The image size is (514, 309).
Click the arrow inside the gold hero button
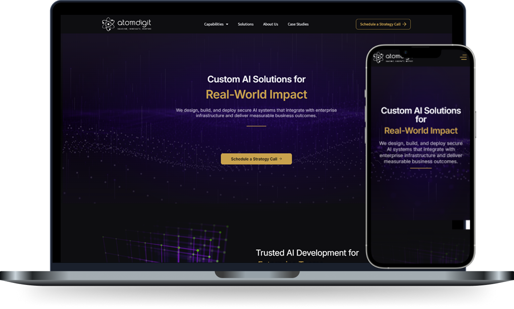(280, 159)
